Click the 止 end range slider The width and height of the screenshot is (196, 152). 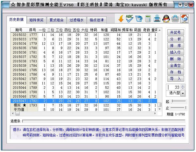point(179,108)
